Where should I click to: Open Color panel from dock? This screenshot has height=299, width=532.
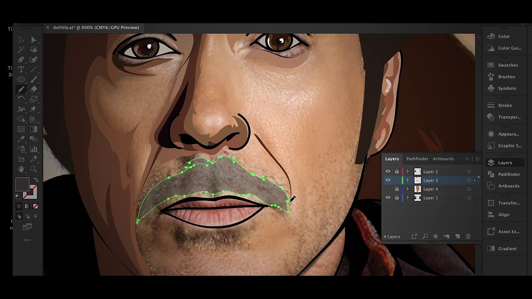click(504, 37)
